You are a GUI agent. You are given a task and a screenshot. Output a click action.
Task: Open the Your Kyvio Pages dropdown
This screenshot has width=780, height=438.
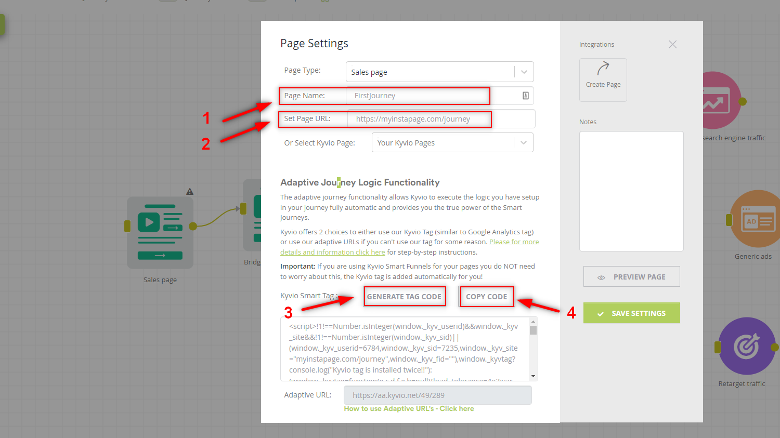pos(452,142)
